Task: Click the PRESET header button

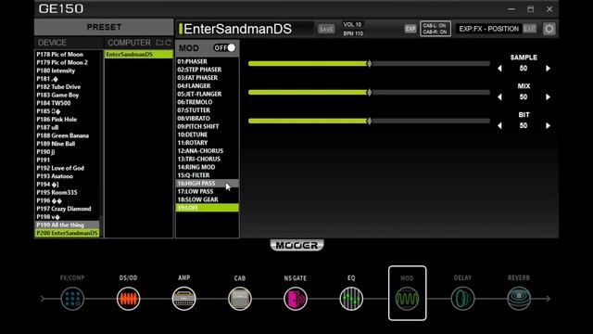Action: (x=104, y=27)
